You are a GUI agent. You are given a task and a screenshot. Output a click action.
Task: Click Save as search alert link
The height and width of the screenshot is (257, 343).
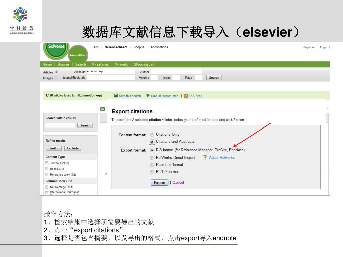pyautogui.click(x=164, y=96)
